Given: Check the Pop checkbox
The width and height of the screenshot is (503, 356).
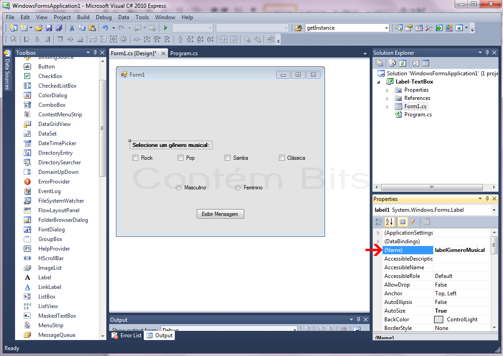Looking at the screenshot, I should 181,158.
